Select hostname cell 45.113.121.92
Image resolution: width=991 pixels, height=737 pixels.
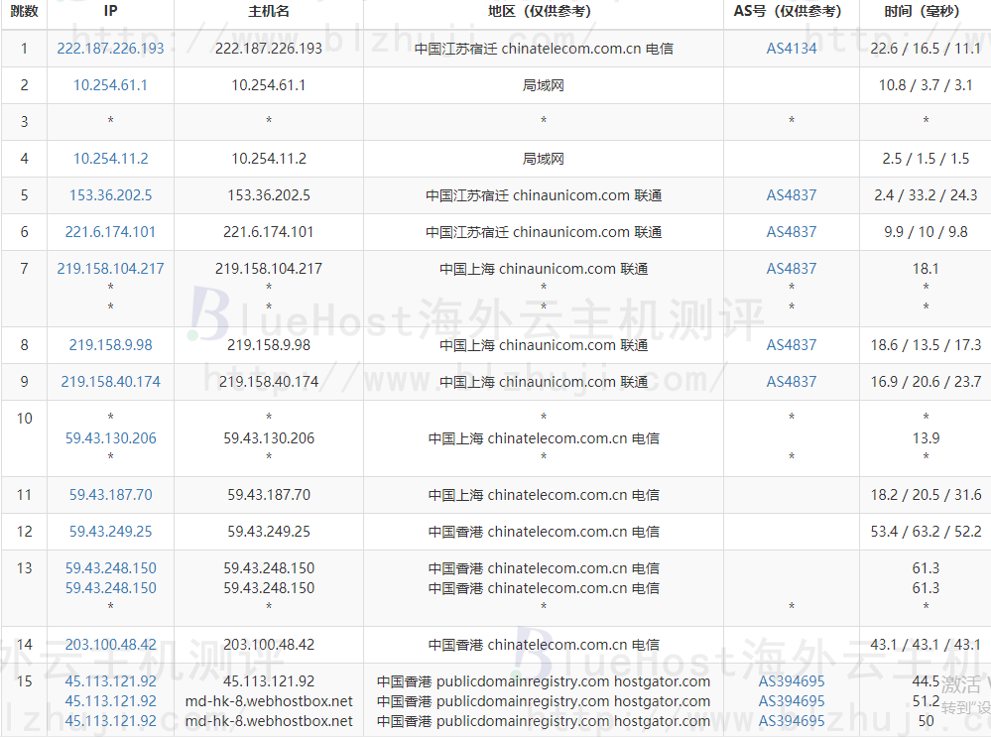(x=269, y=680)
